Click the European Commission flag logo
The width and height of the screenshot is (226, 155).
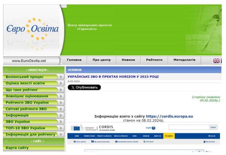(x=77, y=128)
